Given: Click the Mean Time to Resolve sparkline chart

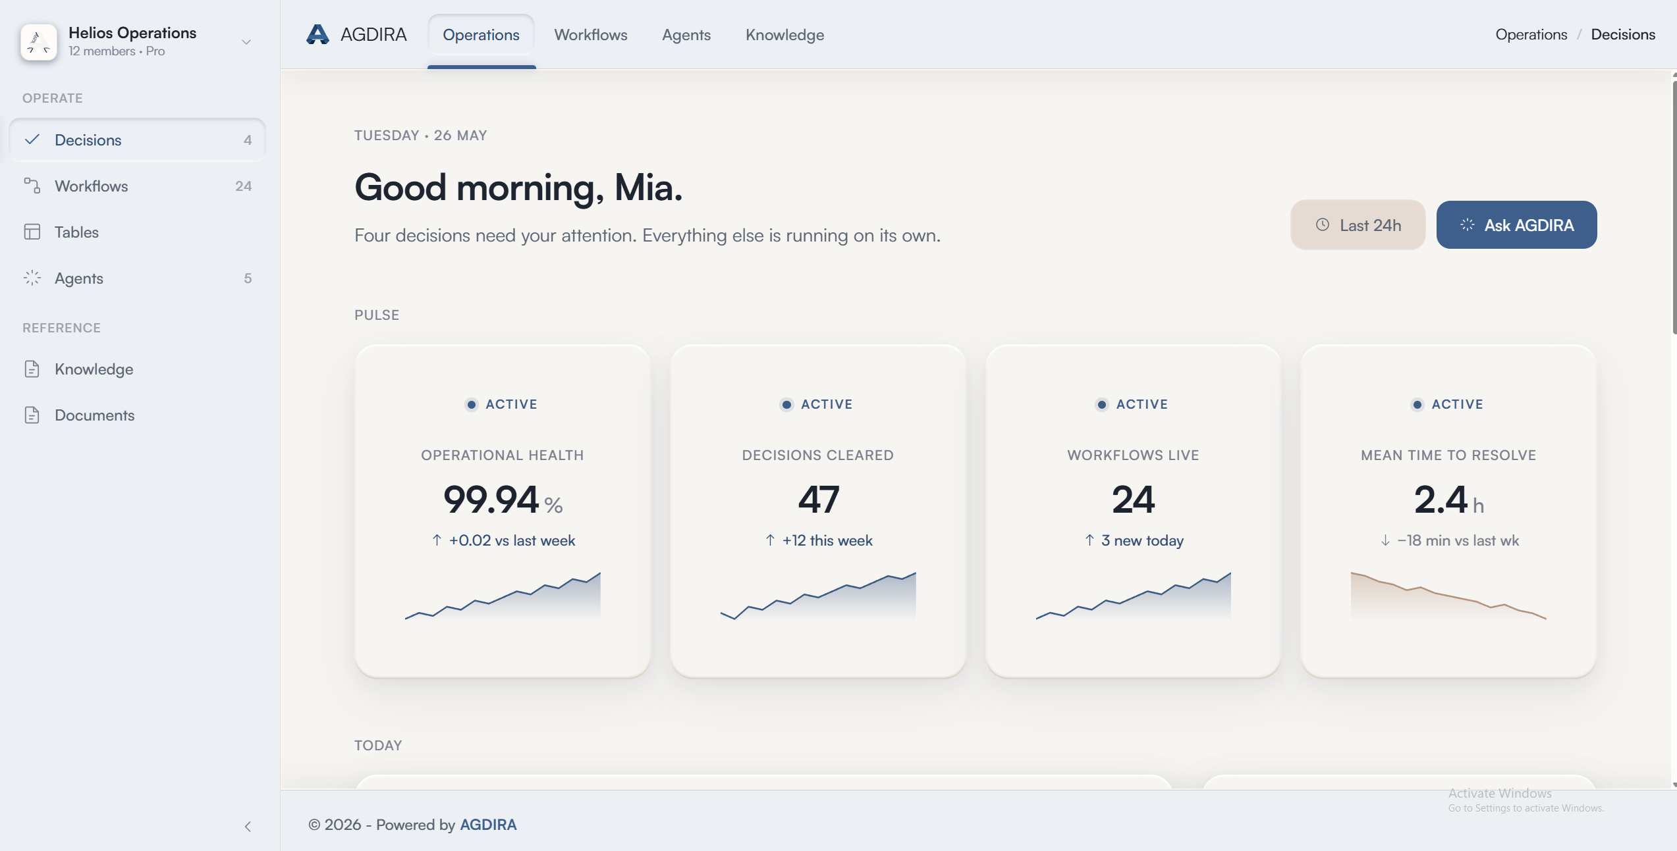Looking at the screenshot, I should coord(1448,596).
